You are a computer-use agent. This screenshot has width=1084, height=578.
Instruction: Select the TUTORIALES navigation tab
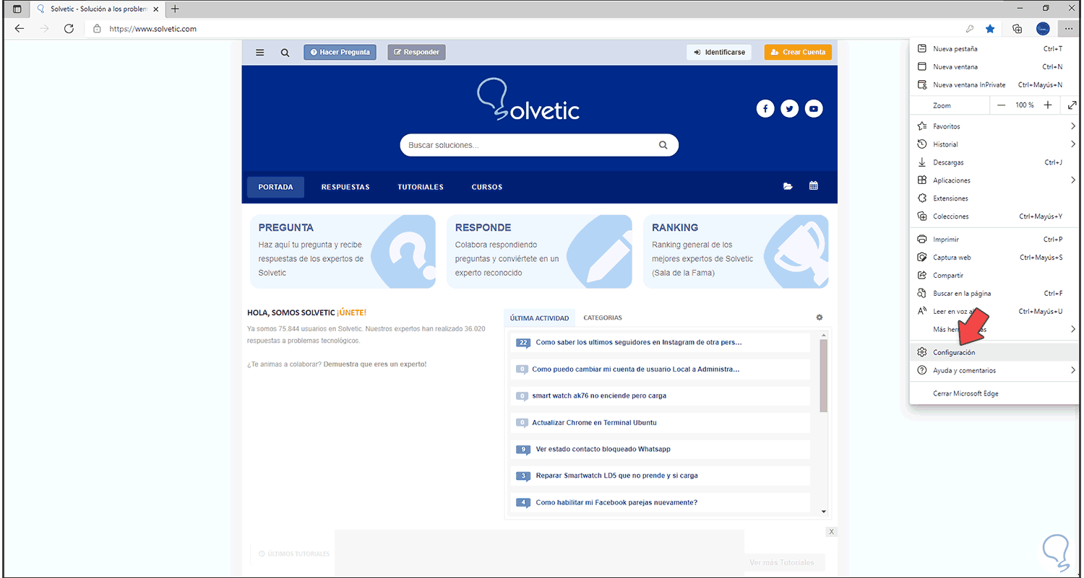pyautogui.click(x=421, y=187)
